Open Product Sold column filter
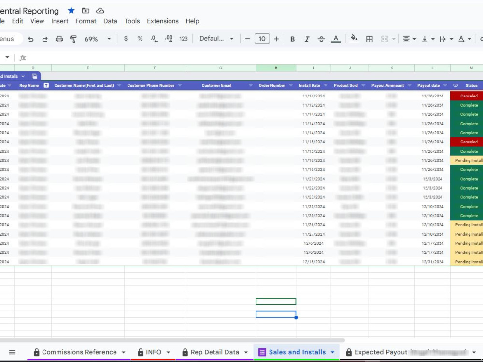This screenshot has height=362, width=483. click(x=363, y=85)
